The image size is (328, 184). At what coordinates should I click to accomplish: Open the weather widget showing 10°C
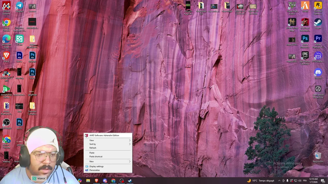[x=260, y=181]
